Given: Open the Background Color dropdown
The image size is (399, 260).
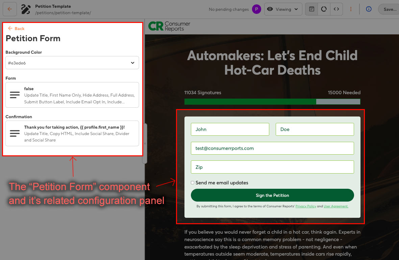Looking at the screenshot, I should (72, 63).
